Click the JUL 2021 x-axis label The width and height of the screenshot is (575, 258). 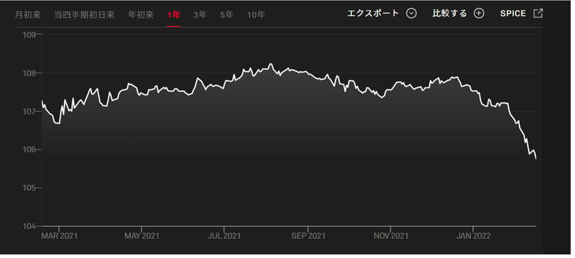(x=224, y=236)
